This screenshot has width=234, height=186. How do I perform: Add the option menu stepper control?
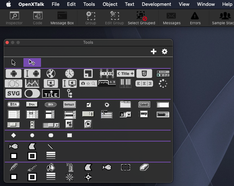[88, 114]
